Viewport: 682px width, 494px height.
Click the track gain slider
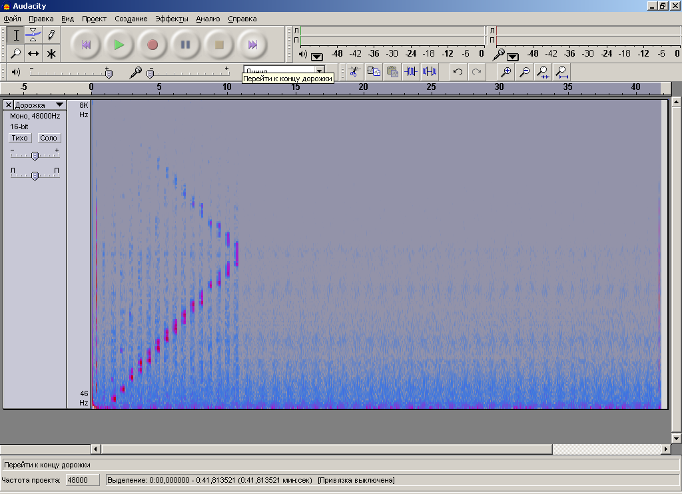[35, 155]
